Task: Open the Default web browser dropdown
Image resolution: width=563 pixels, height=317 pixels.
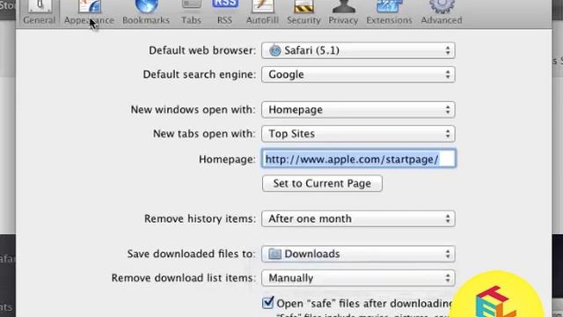Action: [358, 51]
